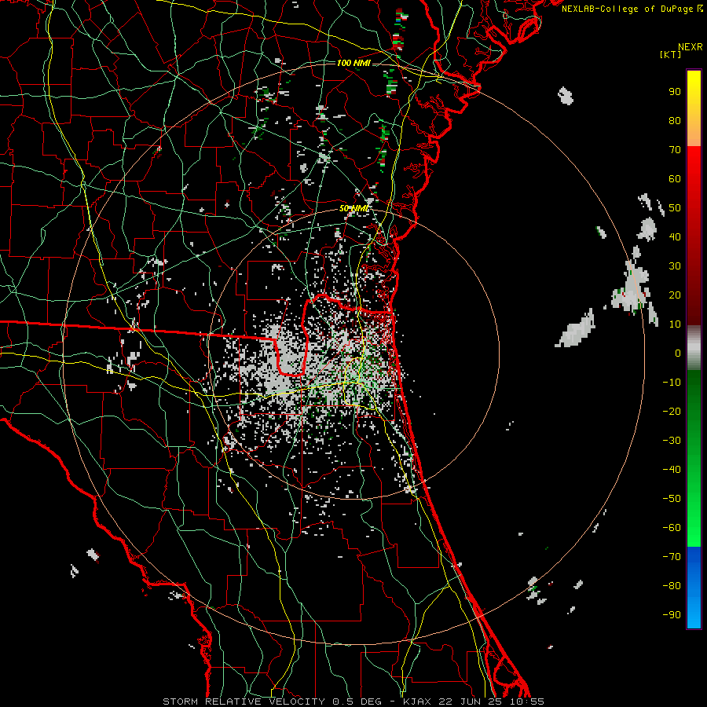
Task: Pick the -40 knot scale label
Action: (672, 470)
